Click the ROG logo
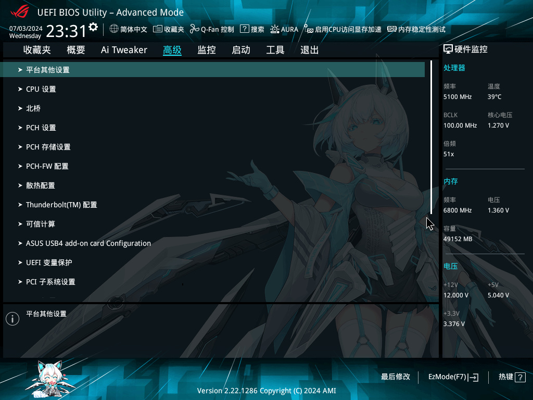Image resolution: width=533 pixels, height=400 pixels. pos(20,12)
